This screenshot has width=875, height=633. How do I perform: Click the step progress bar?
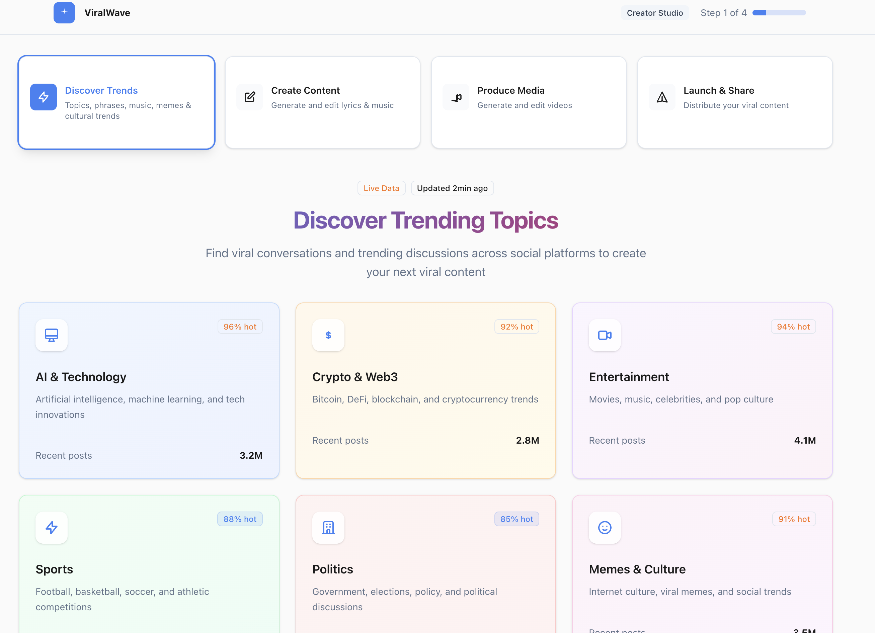coord(779,13)
